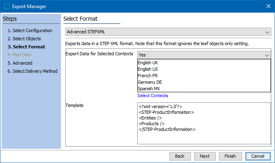
Task: Select Spanish MX context entry
Action: [x=150, y=89]
